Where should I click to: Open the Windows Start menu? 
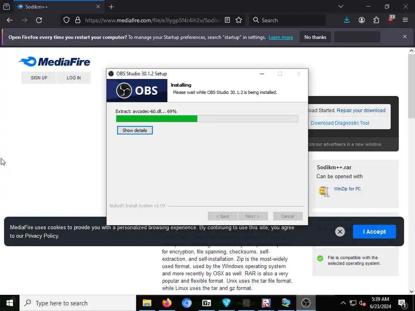[x=10, y=303]
